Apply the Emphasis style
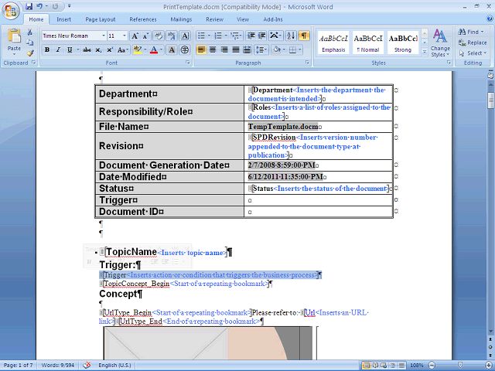This screenshot has width=495, height=371. (x=333, y=43)
